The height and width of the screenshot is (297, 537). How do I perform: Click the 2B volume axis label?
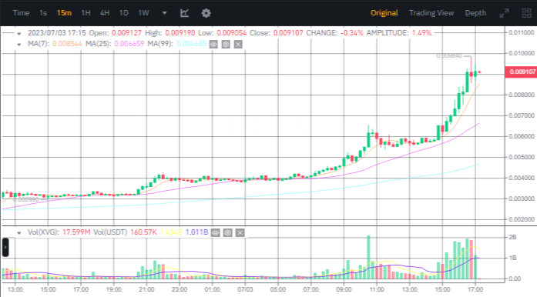pyautogui.click(x=512, y=237)
